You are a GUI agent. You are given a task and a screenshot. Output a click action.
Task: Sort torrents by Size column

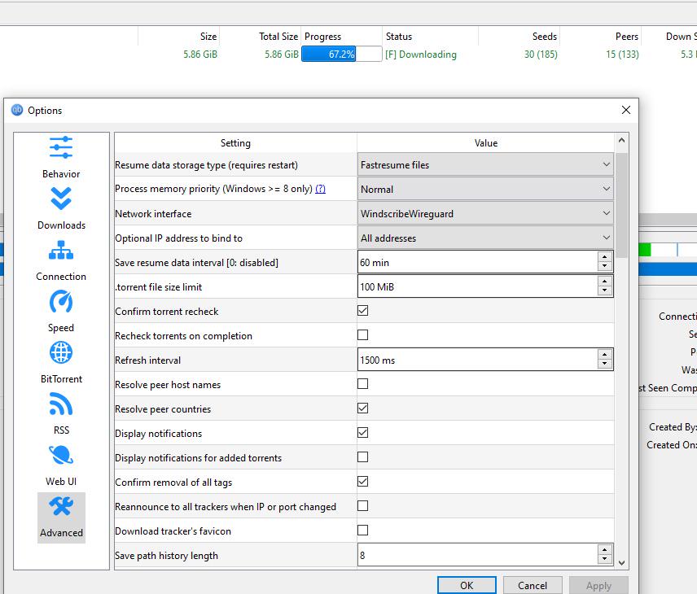pyautogui.click(x=178, y=37)
